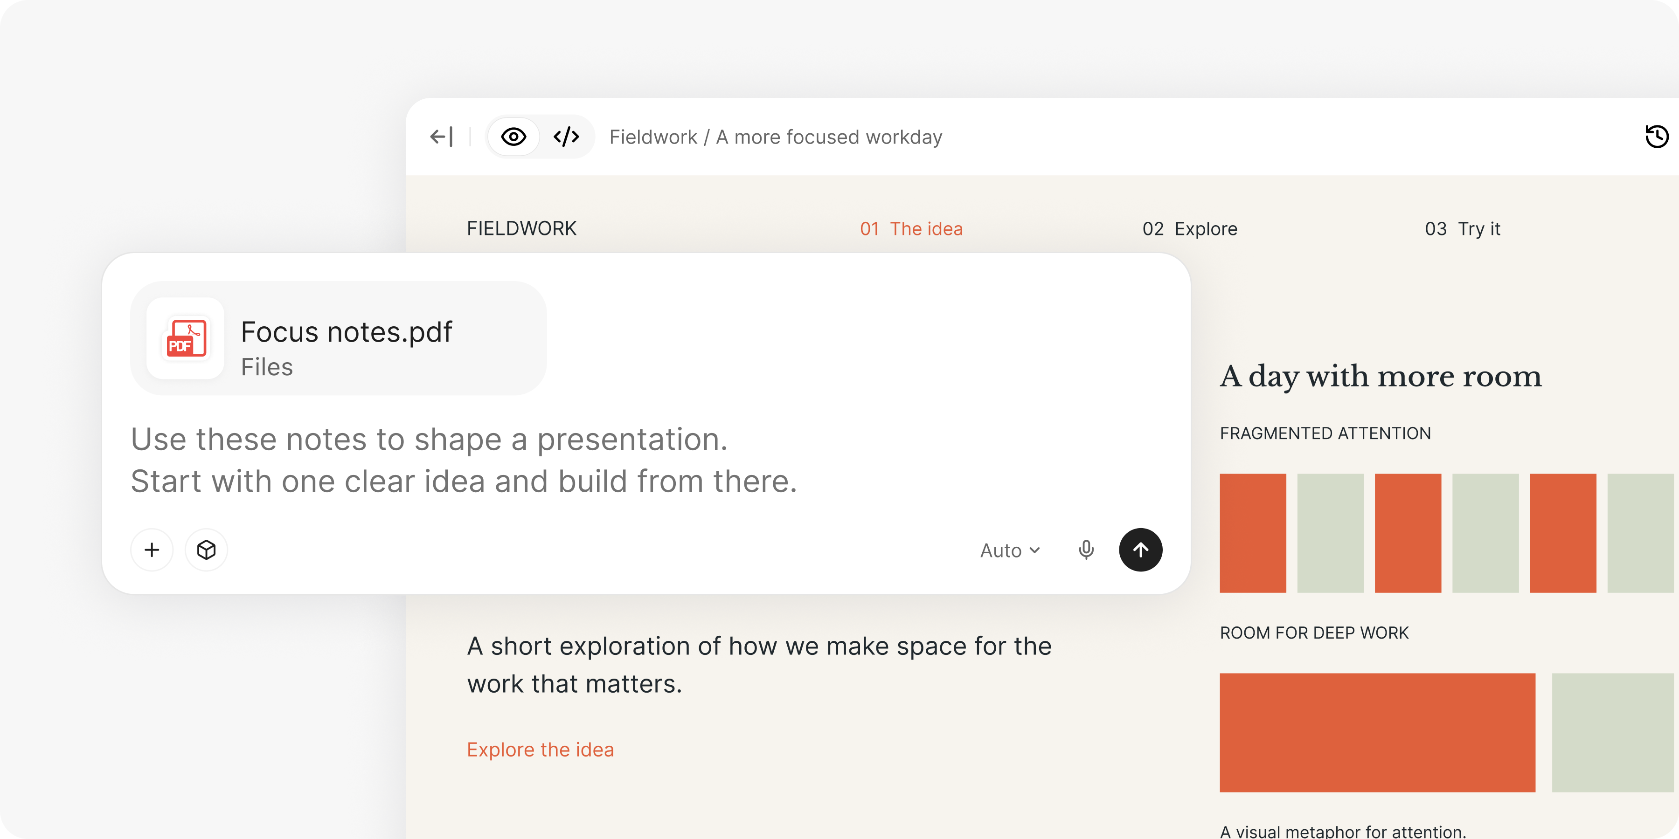Open version history clock icon
Image resolution: width=1679 pixels, height=839 pixels.
(1656, 137)
